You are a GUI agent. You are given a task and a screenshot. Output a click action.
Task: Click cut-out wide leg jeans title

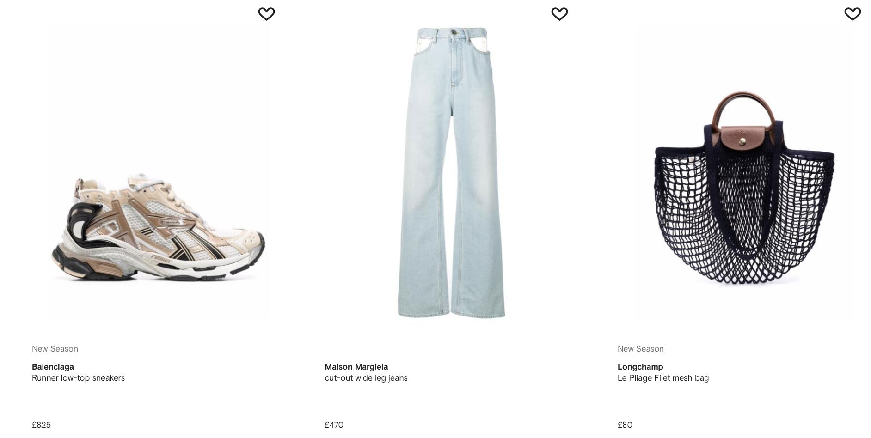click(366, 378)
